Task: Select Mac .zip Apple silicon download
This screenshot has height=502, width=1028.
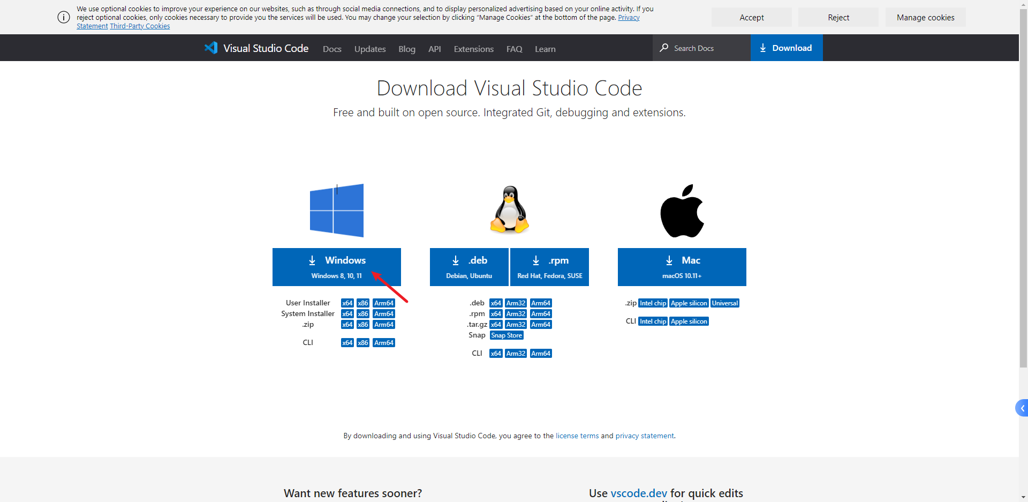Action: click(x=689, y=303)
